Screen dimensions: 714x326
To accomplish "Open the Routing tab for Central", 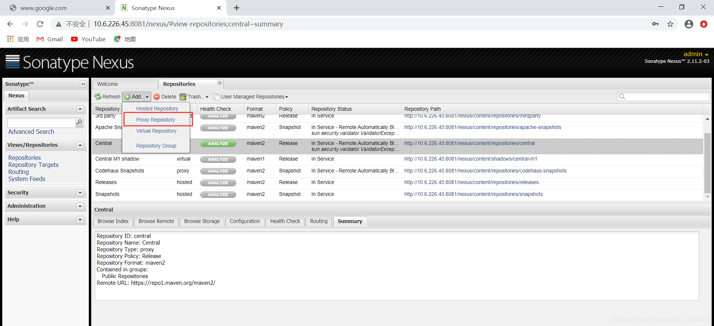I will click(x=319, y=221).
